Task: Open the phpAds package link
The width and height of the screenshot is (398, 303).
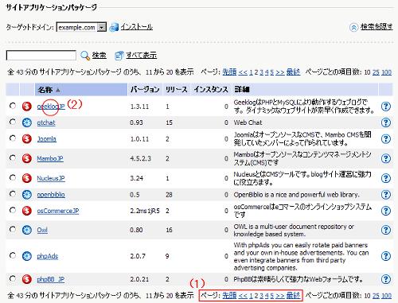Action: point(48,256)
